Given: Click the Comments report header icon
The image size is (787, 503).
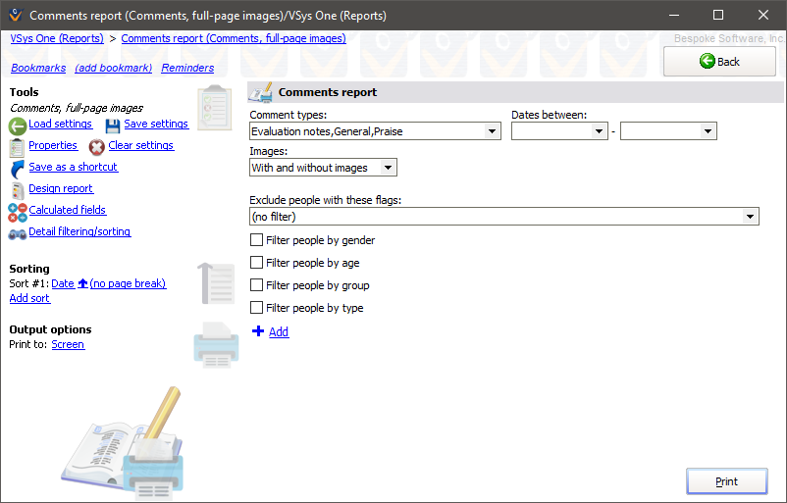Looking at the screenshot, I should click(x=260, y=93).
